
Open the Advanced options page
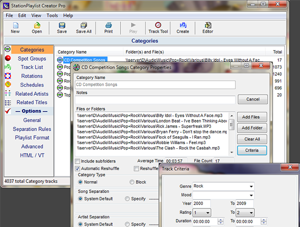pyautogui.click(x=32, y=147)
